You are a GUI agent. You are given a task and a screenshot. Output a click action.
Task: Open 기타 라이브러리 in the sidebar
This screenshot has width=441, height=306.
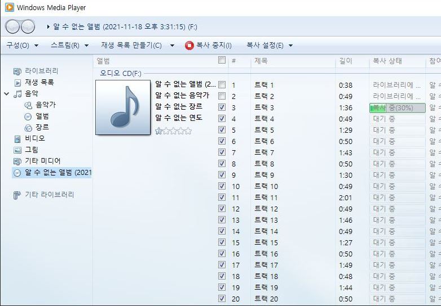[49, 195]
